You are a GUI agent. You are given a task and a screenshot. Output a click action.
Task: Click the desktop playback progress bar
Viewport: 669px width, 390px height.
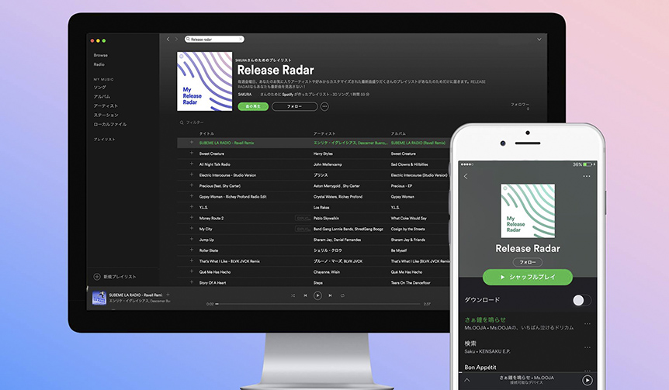318,304
